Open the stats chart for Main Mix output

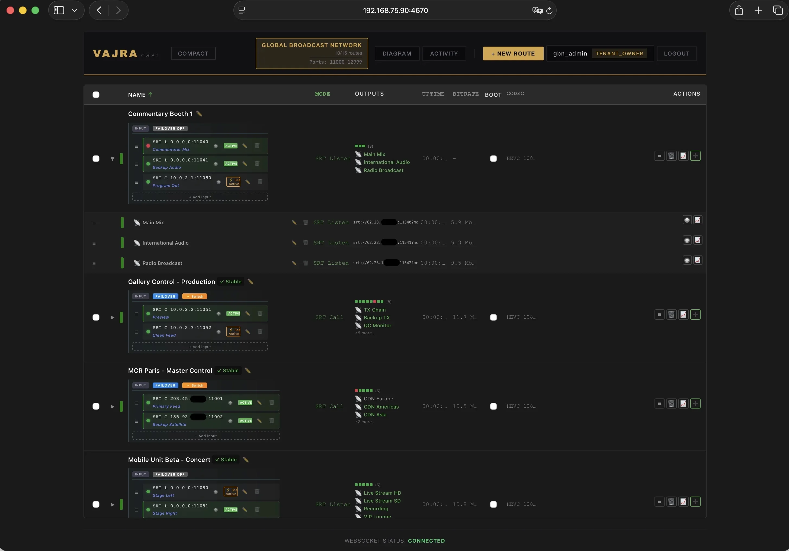point(698,220)
